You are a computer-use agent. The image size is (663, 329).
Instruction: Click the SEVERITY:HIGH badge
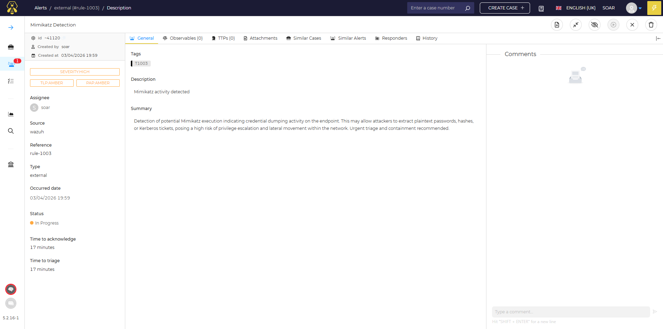point(75,72)
